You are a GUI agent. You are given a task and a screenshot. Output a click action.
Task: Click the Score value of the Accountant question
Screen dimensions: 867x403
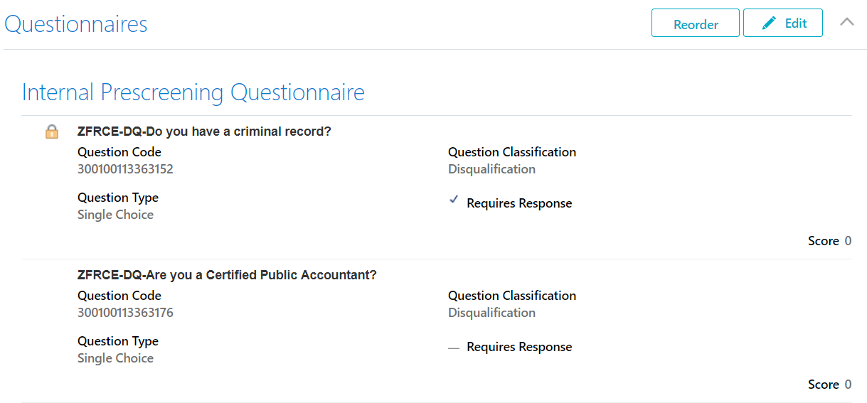pos(848,385)
